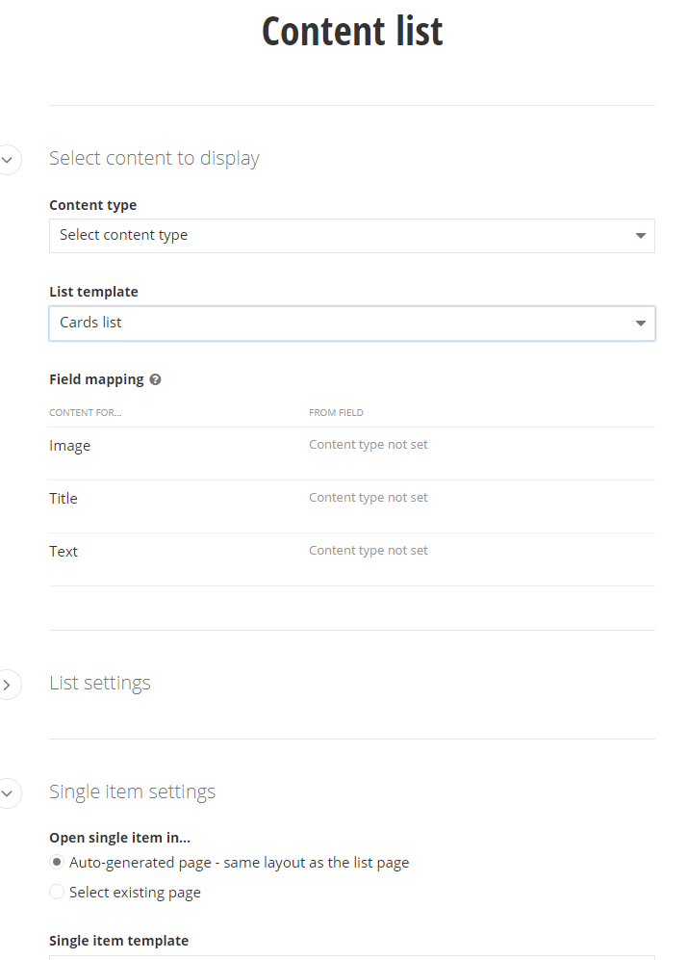Click the Image field mapping row label
Viewport: 688px width, 960px height.
(x=70, y=446)
